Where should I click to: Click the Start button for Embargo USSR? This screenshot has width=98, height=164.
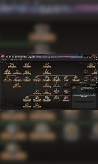click(x=93, y=85)
